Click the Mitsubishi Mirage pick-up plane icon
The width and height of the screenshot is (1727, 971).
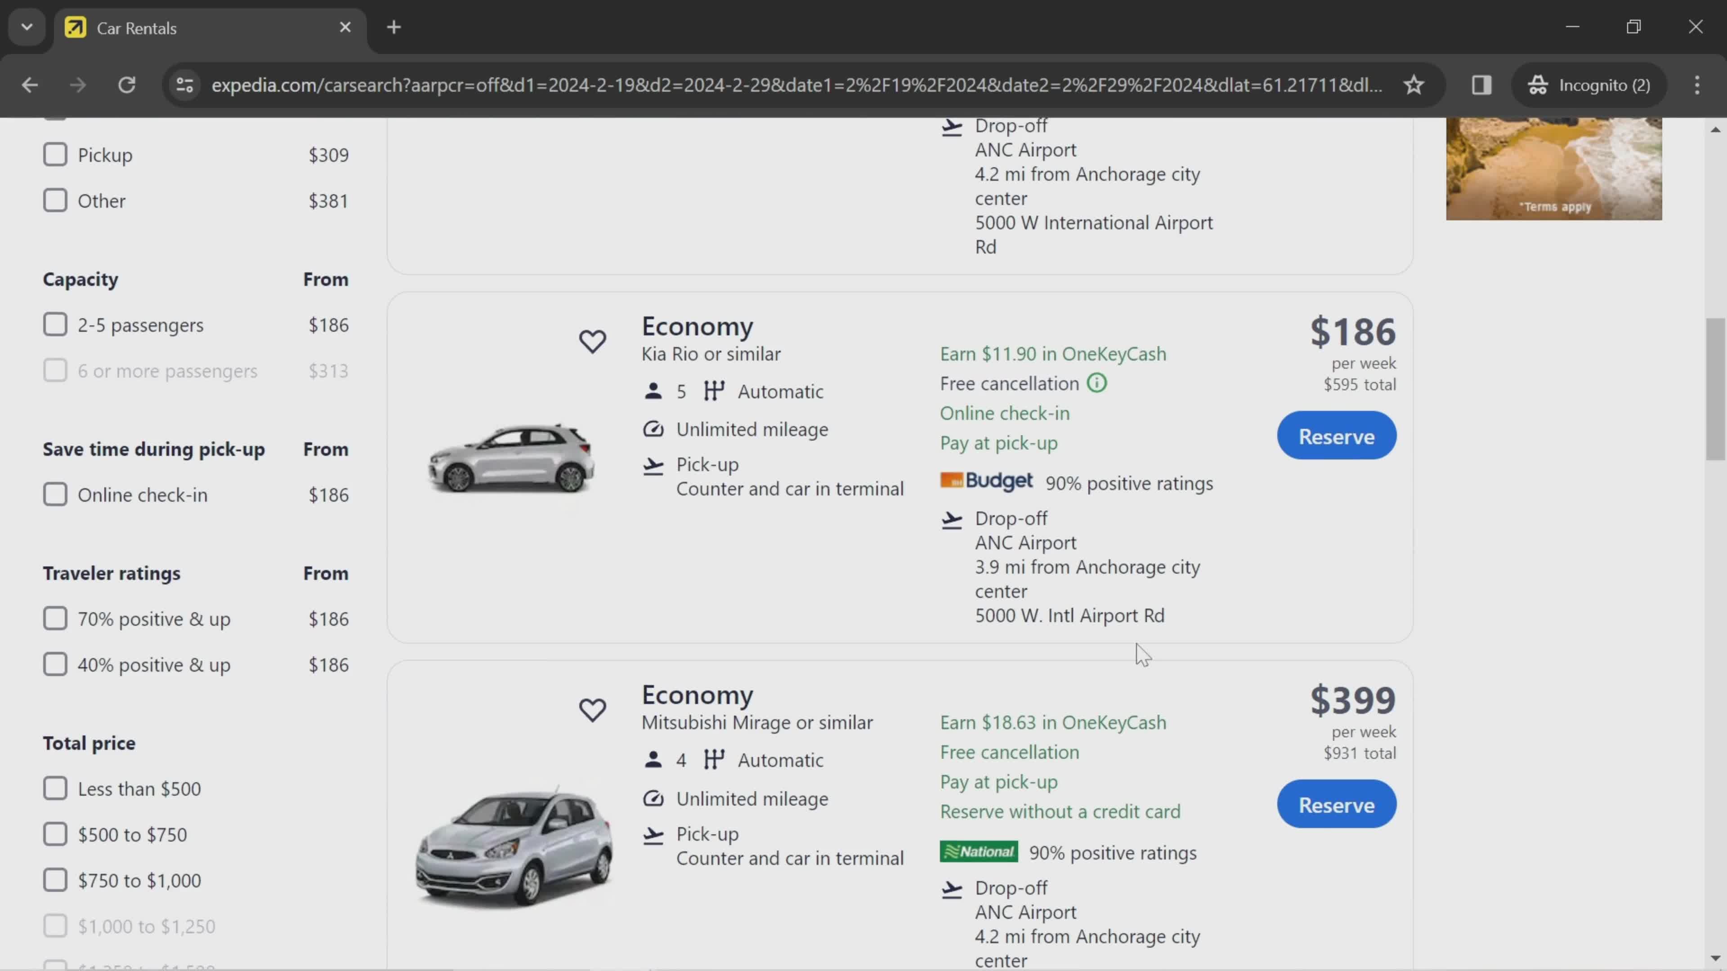[x=652, y=836]
